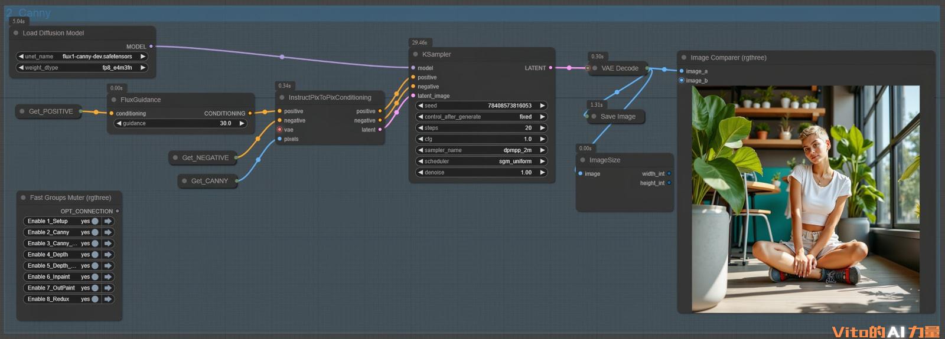Click the generated image in Image Comparer preview
Screen dimensions: 945x339
click(x=806, y=199)
